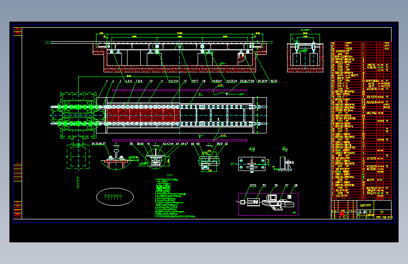
Task: Select part balloon label 1
Action: pos(107,81)
